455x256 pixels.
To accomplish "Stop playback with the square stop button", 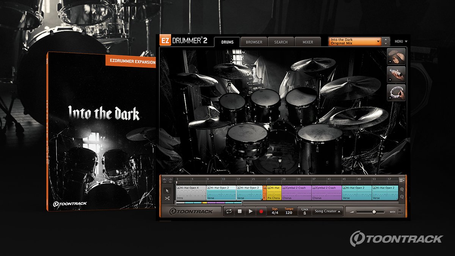I will pyautogui.click(x=240, y=211).
